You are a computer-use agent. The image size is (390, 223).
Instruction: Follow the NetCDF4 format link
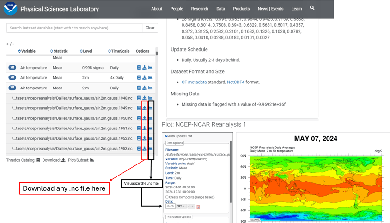tap(236, 82)
